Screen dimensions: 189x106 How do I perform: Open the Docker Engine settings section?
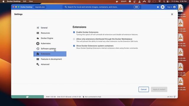[50, 38]
